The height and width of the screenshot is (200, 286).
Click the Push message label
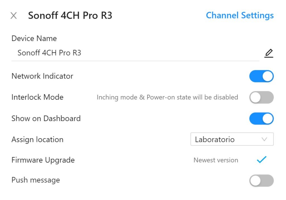pos(35,180)
